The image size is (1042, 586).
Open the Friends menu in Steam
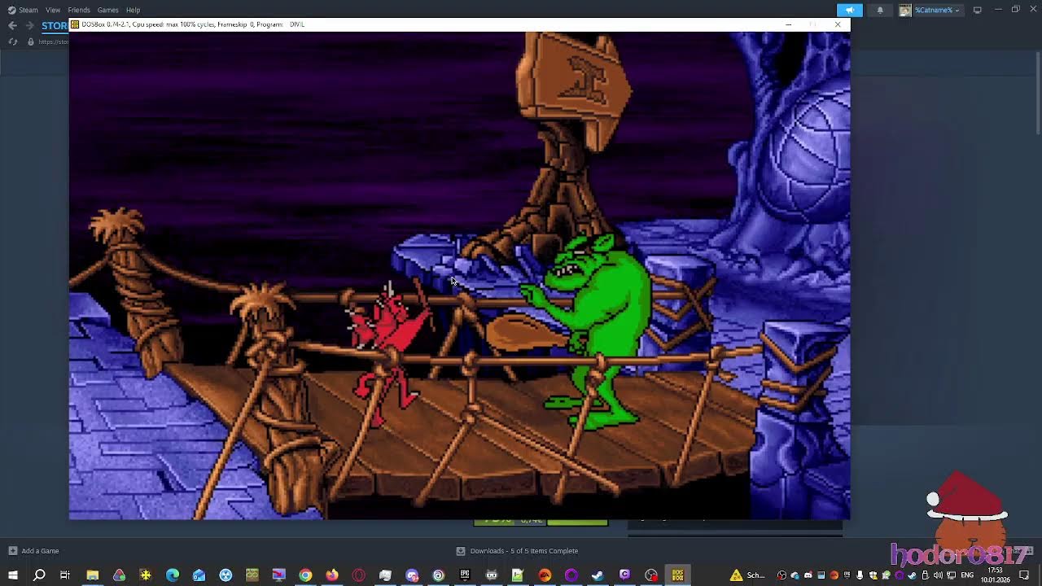click(79, 10)
